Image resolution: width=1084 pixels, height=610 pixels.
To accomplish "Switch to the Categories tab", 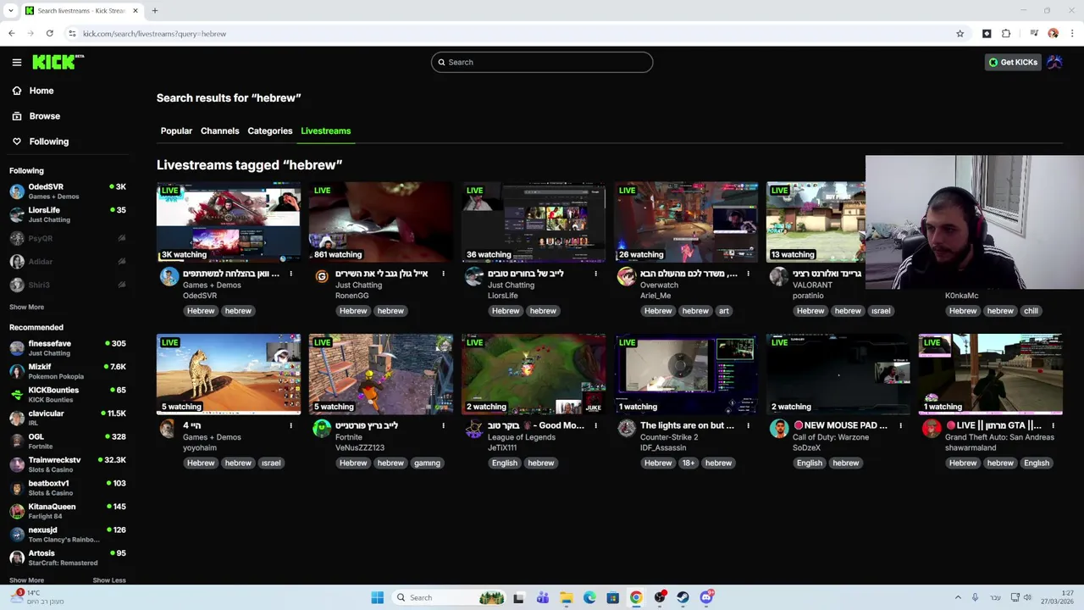I will click(270, 131).
